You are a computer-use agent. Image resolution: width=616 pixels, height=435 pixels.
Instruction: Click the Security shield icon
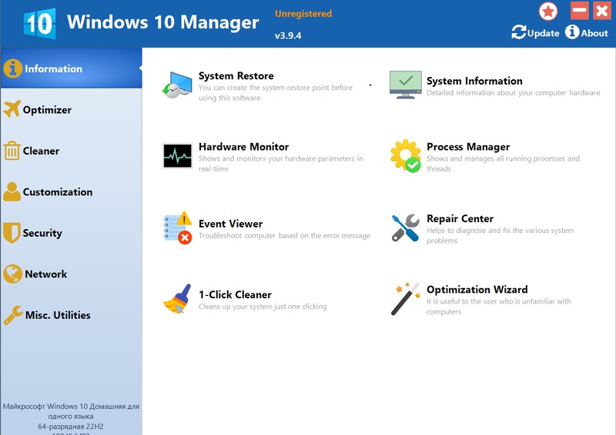coord(12,233)
